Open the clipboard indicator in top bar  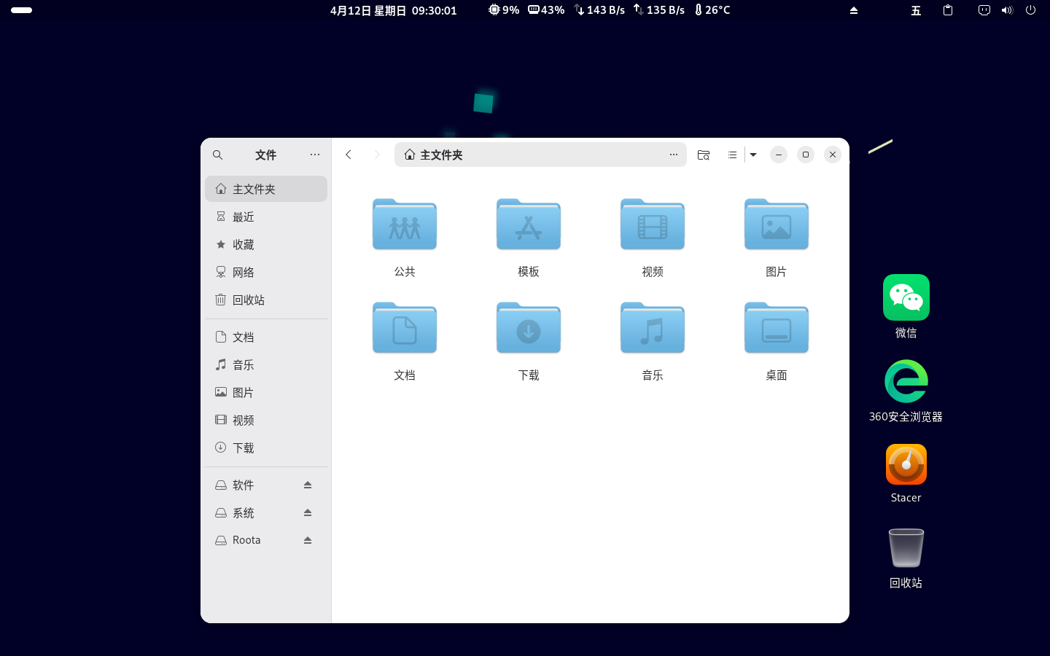(948, 10)
